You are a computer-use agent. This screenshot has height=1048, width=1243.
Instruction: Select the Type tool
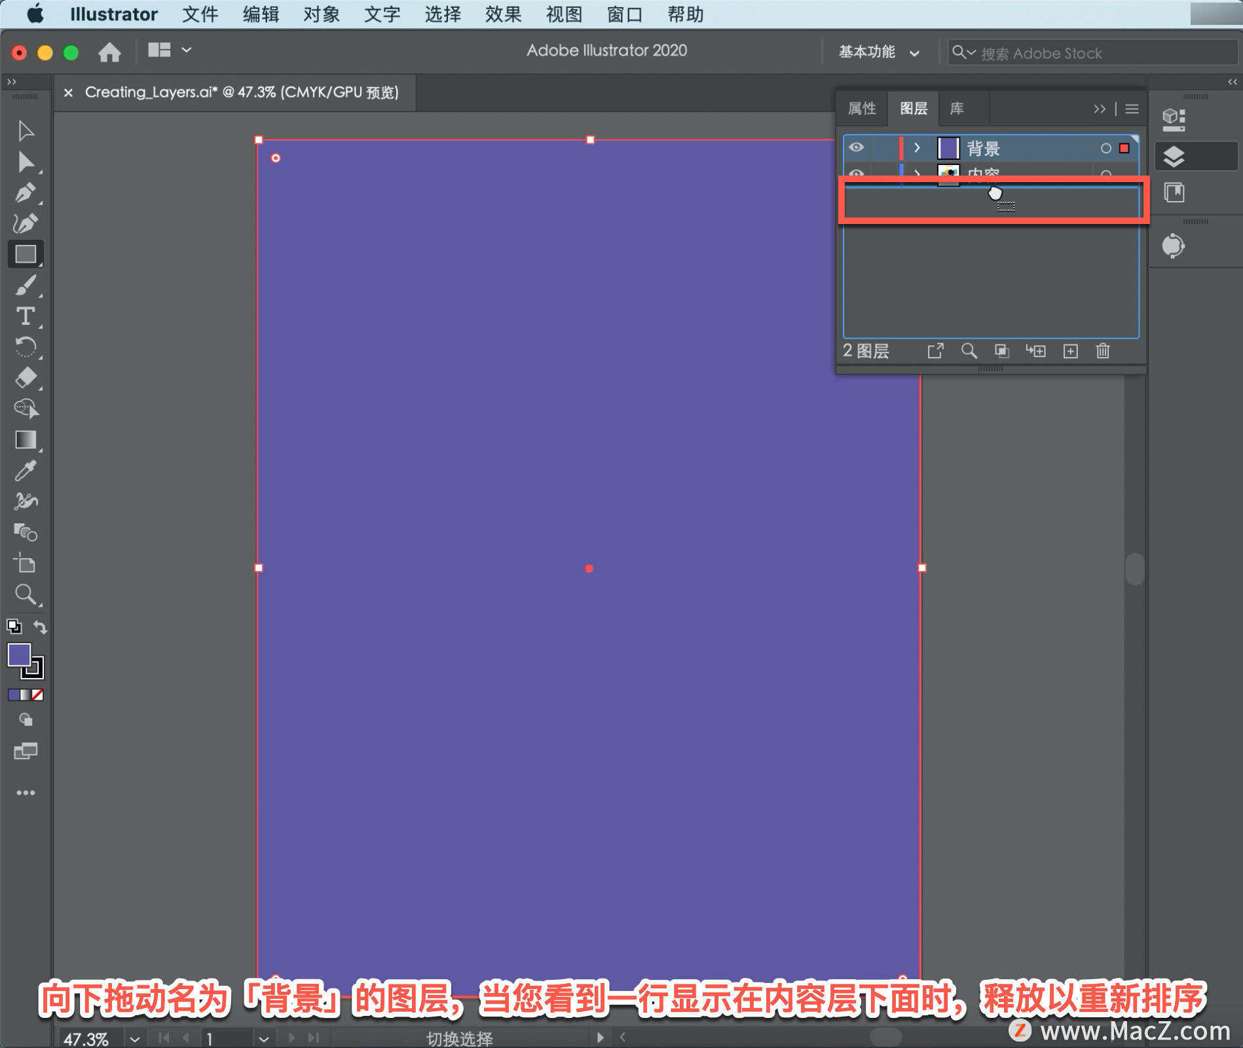click(x=26, y=316)
